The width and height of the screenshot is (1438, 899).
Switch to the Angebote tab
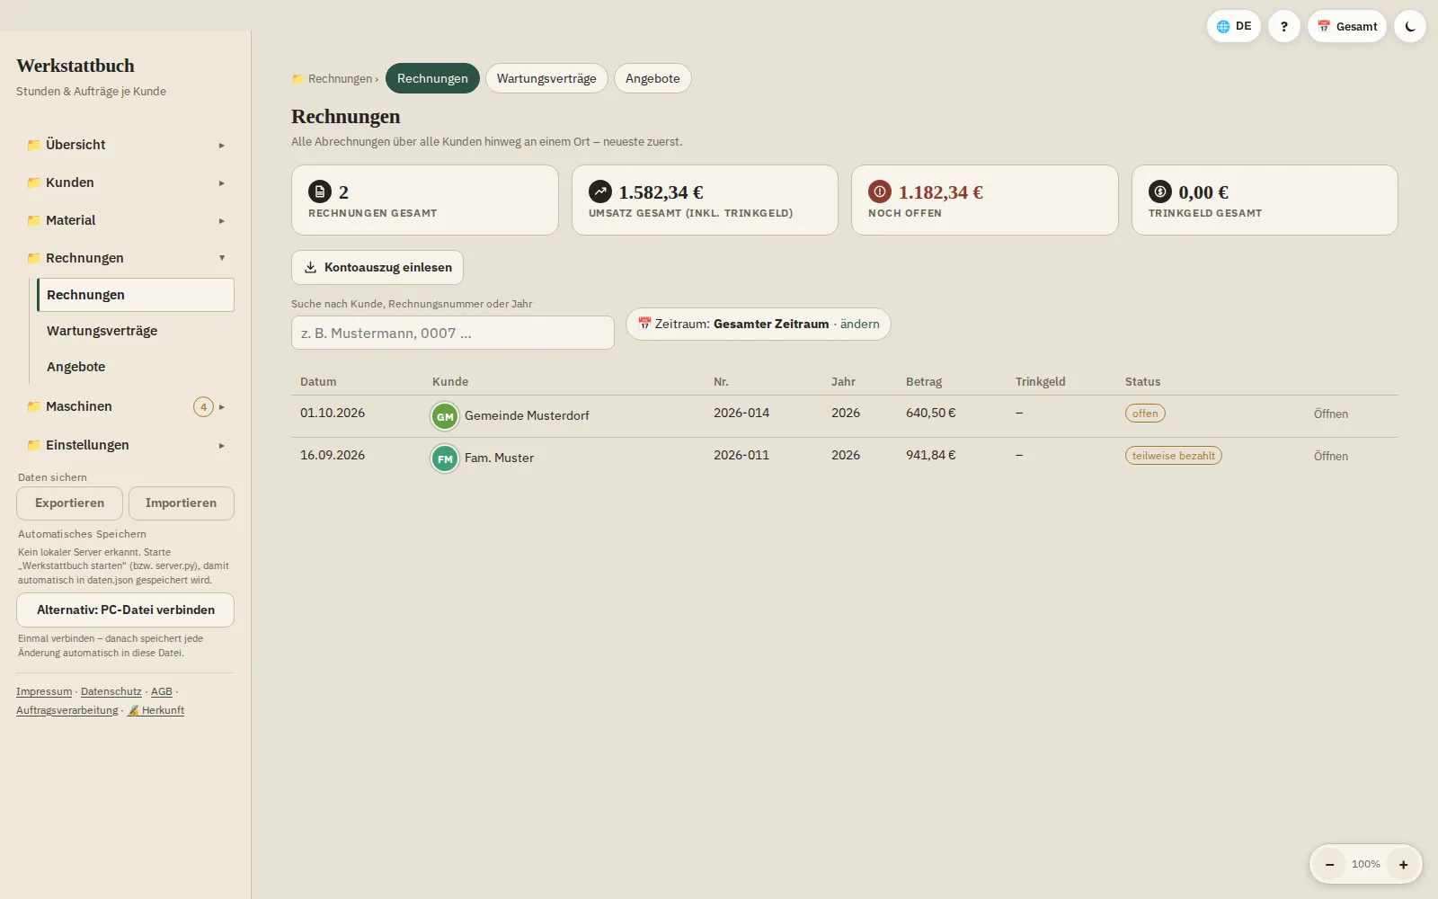pyautogui.click(x=652, y=78)
